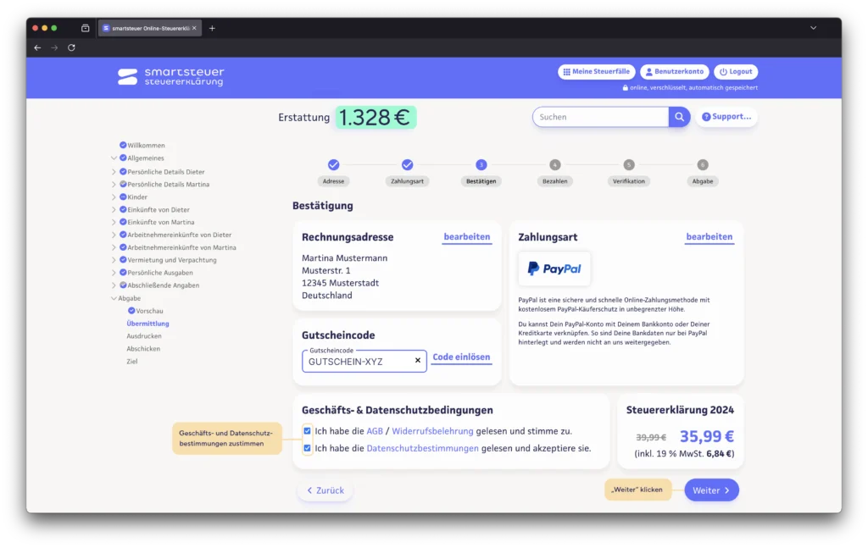868x548 pixels.
Task: Open the Benutzerkonto menu
Action: [x=674, y=72]
